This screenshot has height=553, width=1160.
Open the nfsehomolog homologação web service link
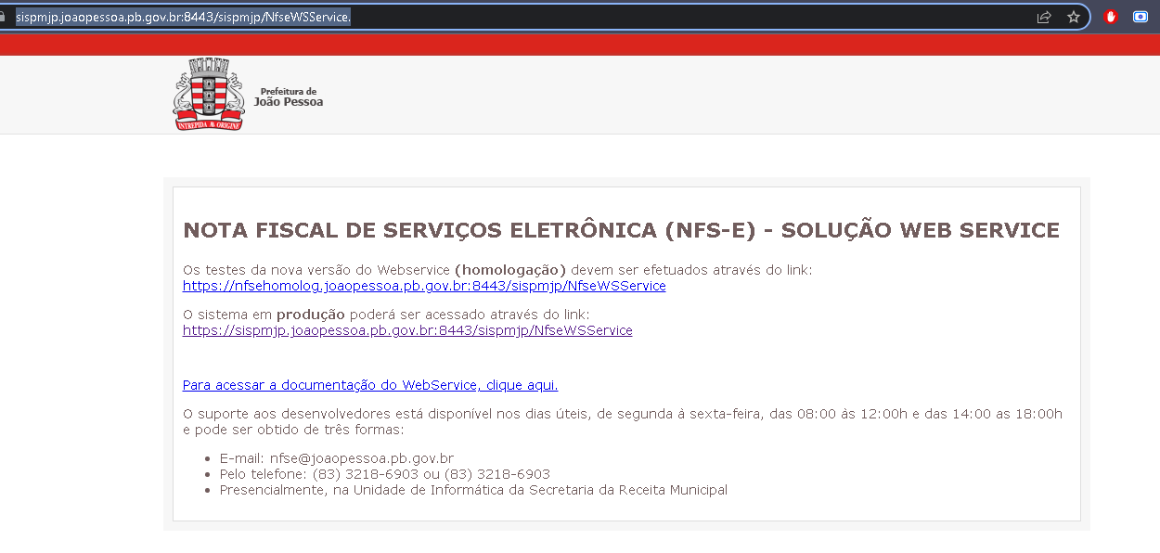pyautogui.click(x=424, y=286)
